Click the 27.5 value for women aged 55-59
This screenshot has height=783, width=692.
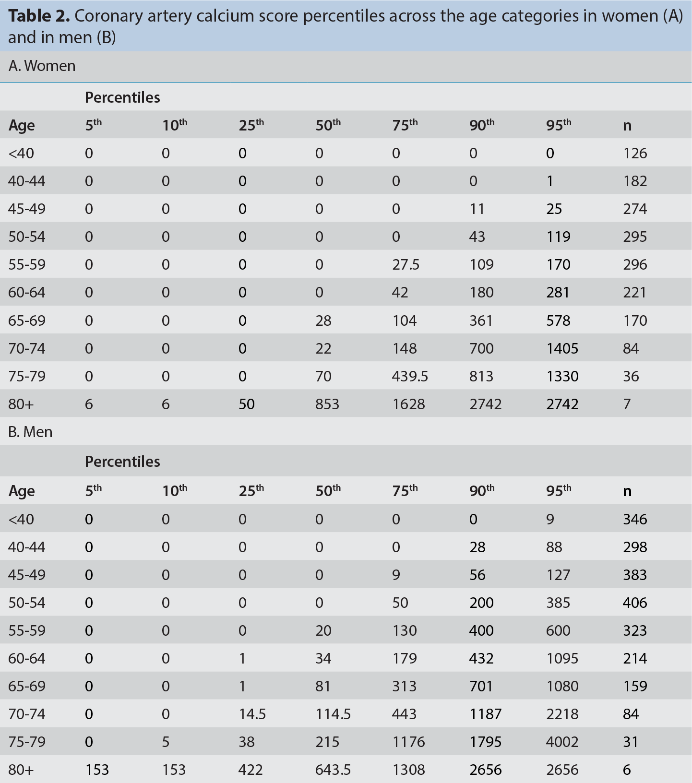406,265
